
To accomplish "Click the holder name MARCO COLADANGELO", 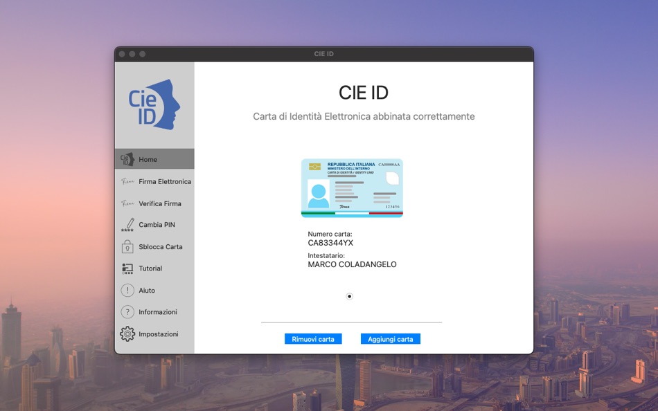I will pyautogui.click(x=352, y=264).
